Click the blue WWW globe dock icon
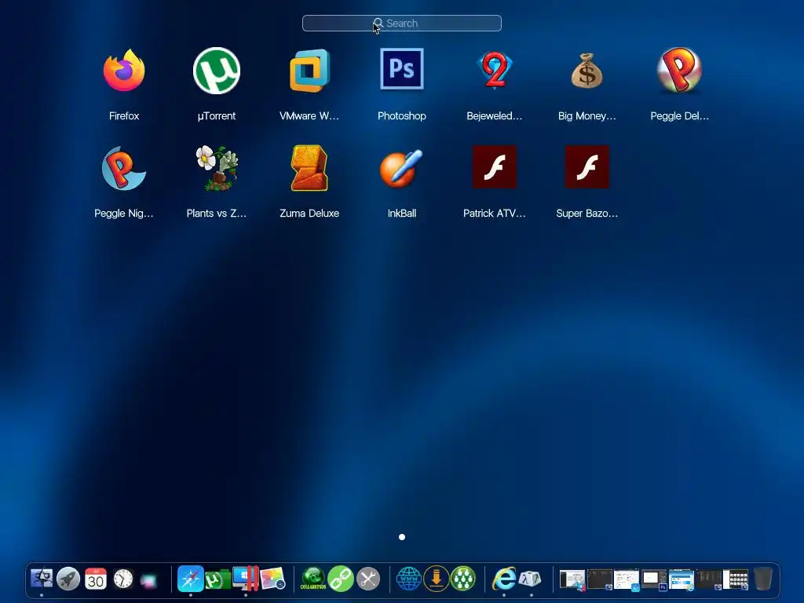Viewport: 804px width, 603px height. click(x=408, y=579)
